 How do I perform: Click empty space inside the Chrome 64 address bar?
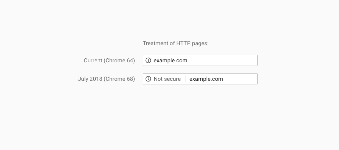(x=225, y=60)
